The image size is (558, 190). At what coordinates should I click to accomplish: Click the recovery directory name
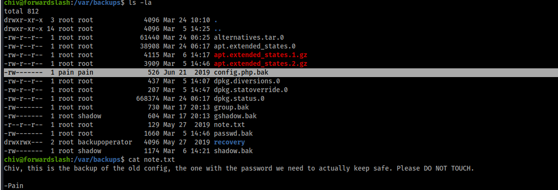(229, 142)
